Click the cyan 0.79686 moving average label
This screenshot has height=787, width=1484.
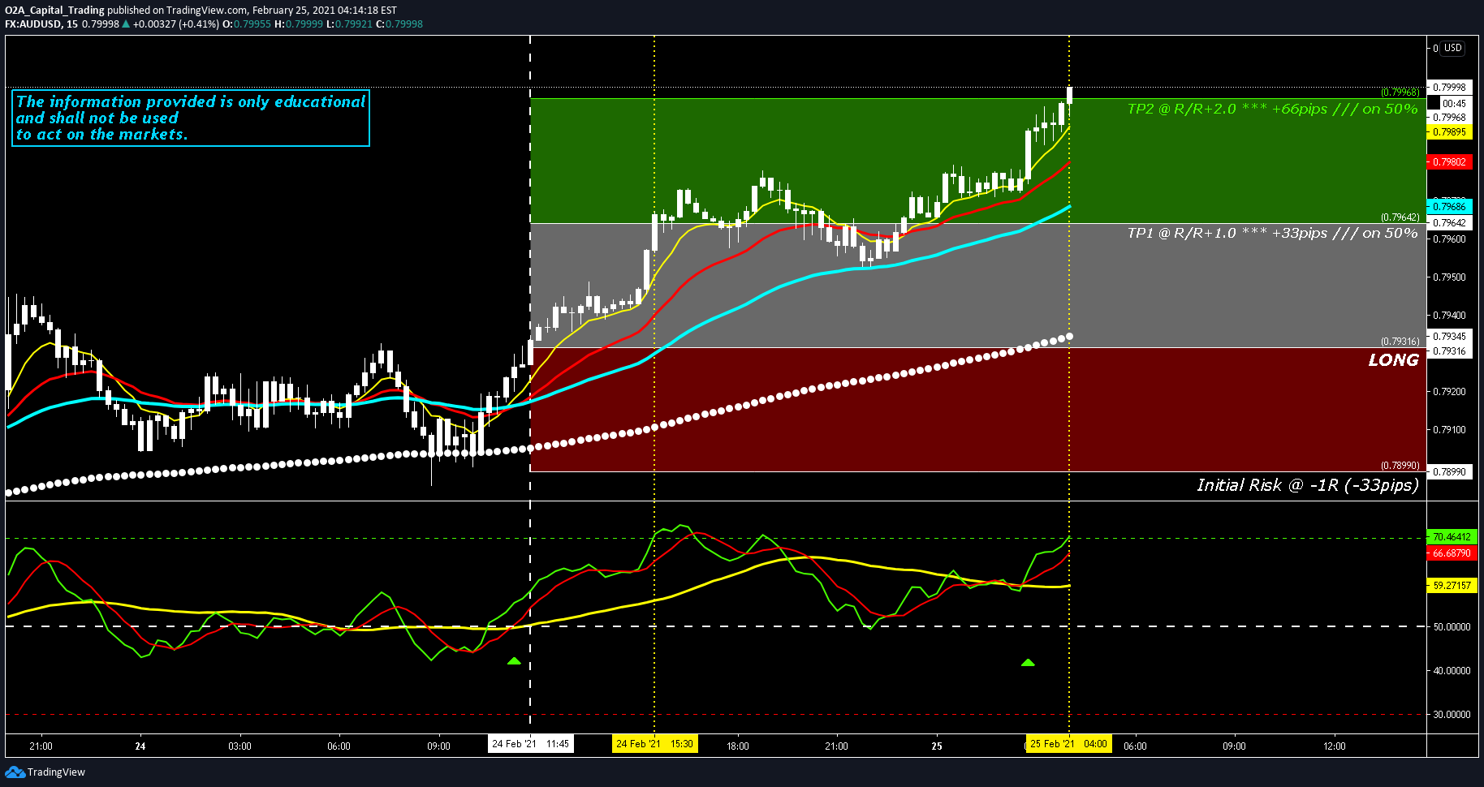(1449, 207)
